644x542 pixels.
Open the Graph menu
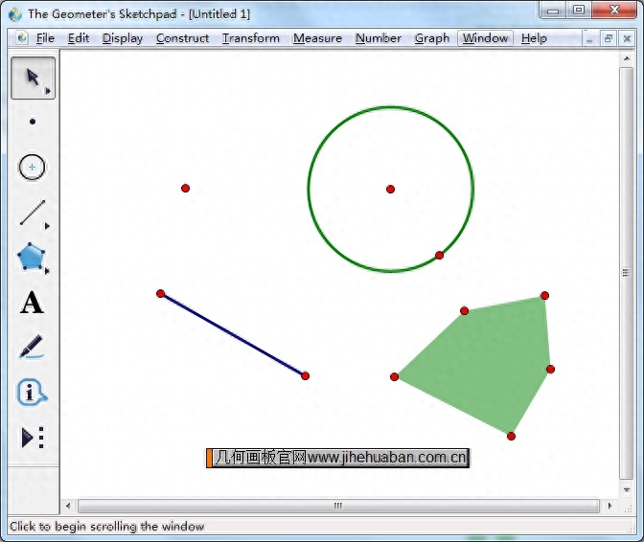[x=431, y=38]
